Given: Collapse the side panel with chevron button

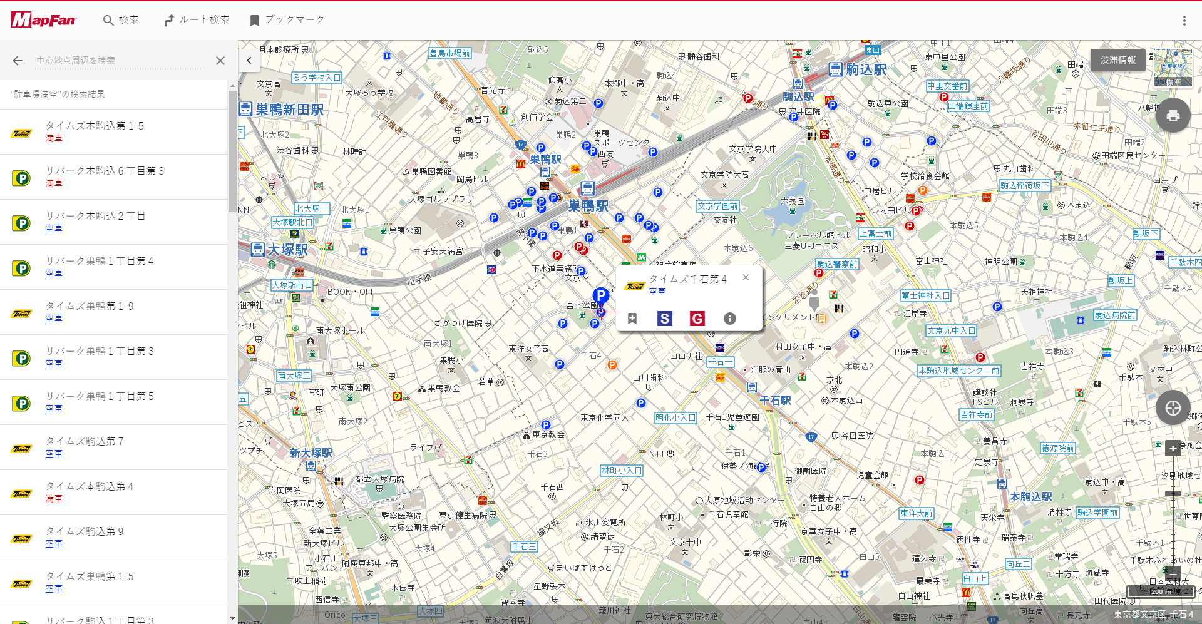Looking at the screenshot, I should coord(249,61).
